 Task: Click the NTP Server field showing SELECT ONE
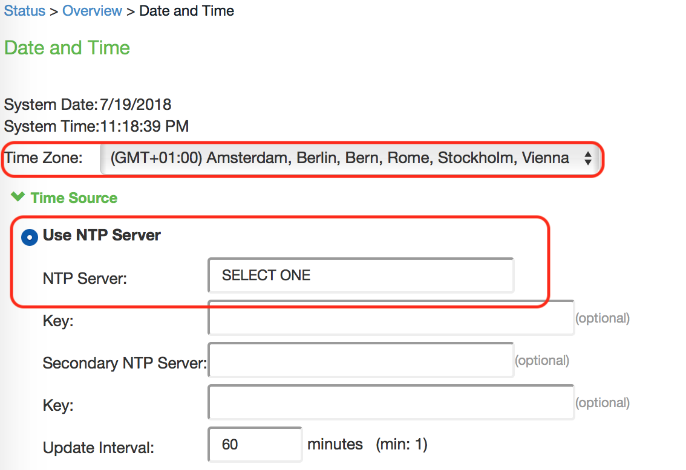(x=361, y=276)
